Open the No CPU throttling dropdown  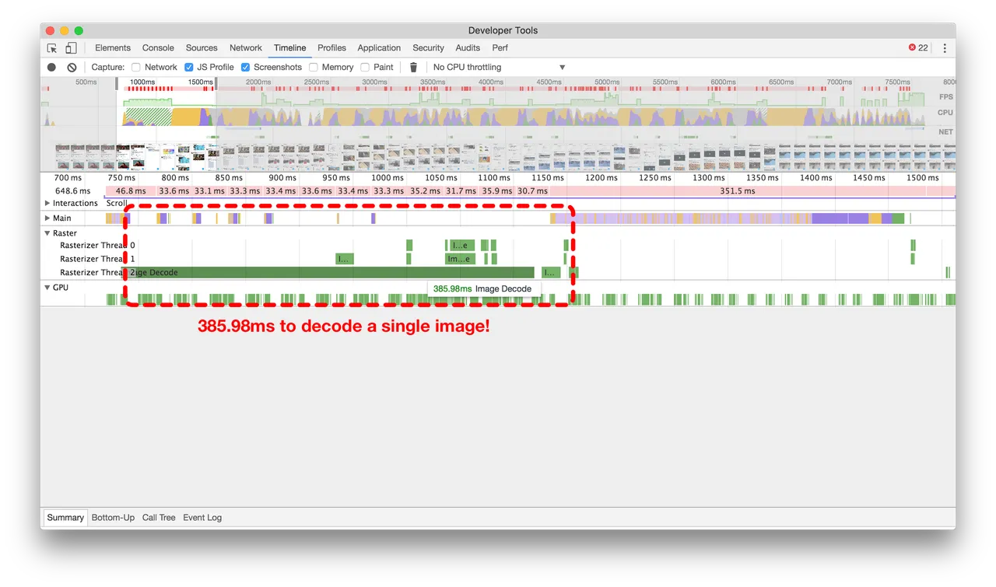499,68
